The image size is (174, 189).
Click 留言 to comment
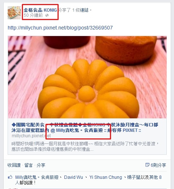click(29, 165)
